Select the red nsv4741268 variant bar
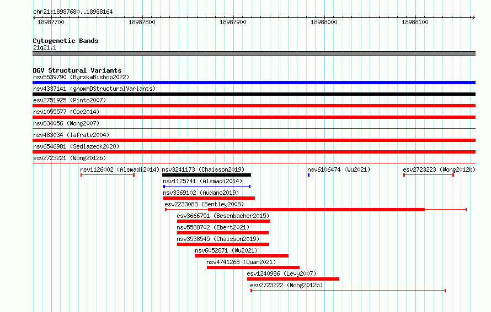The image size is (491, 312). (x=253, y=267)
